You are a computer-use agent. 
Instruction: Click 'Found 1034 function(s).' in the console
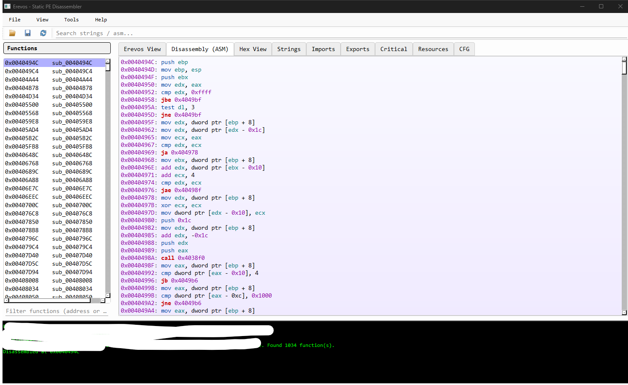point(300,345)
